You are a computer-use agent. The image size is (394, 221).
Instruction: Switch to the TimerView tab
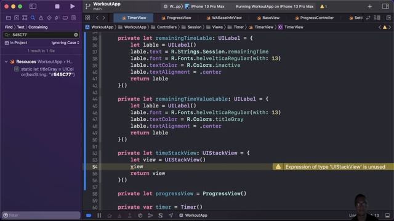pos(134,18)
